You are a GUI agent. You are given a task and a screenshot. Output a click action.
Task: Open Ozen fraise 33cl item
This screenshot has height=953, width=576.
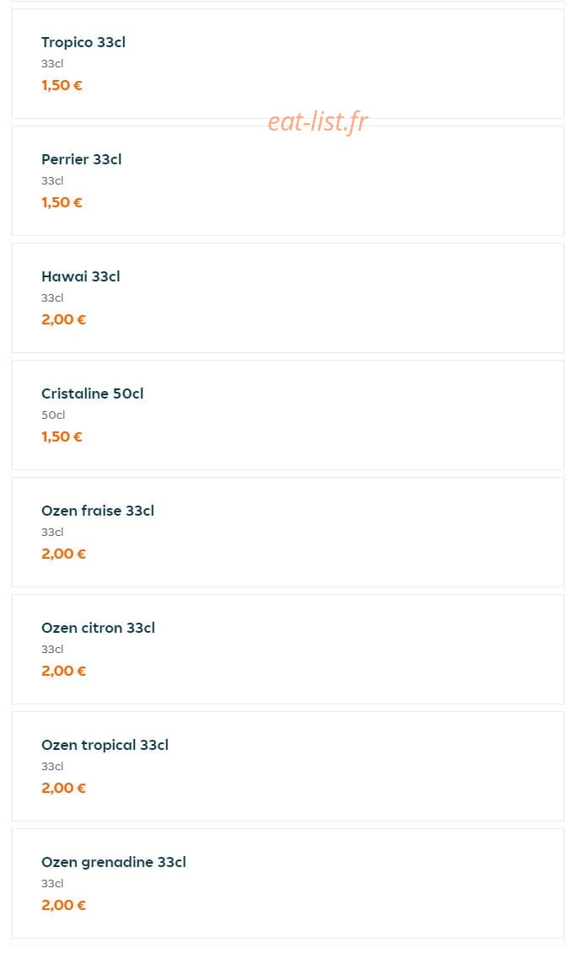288,533
